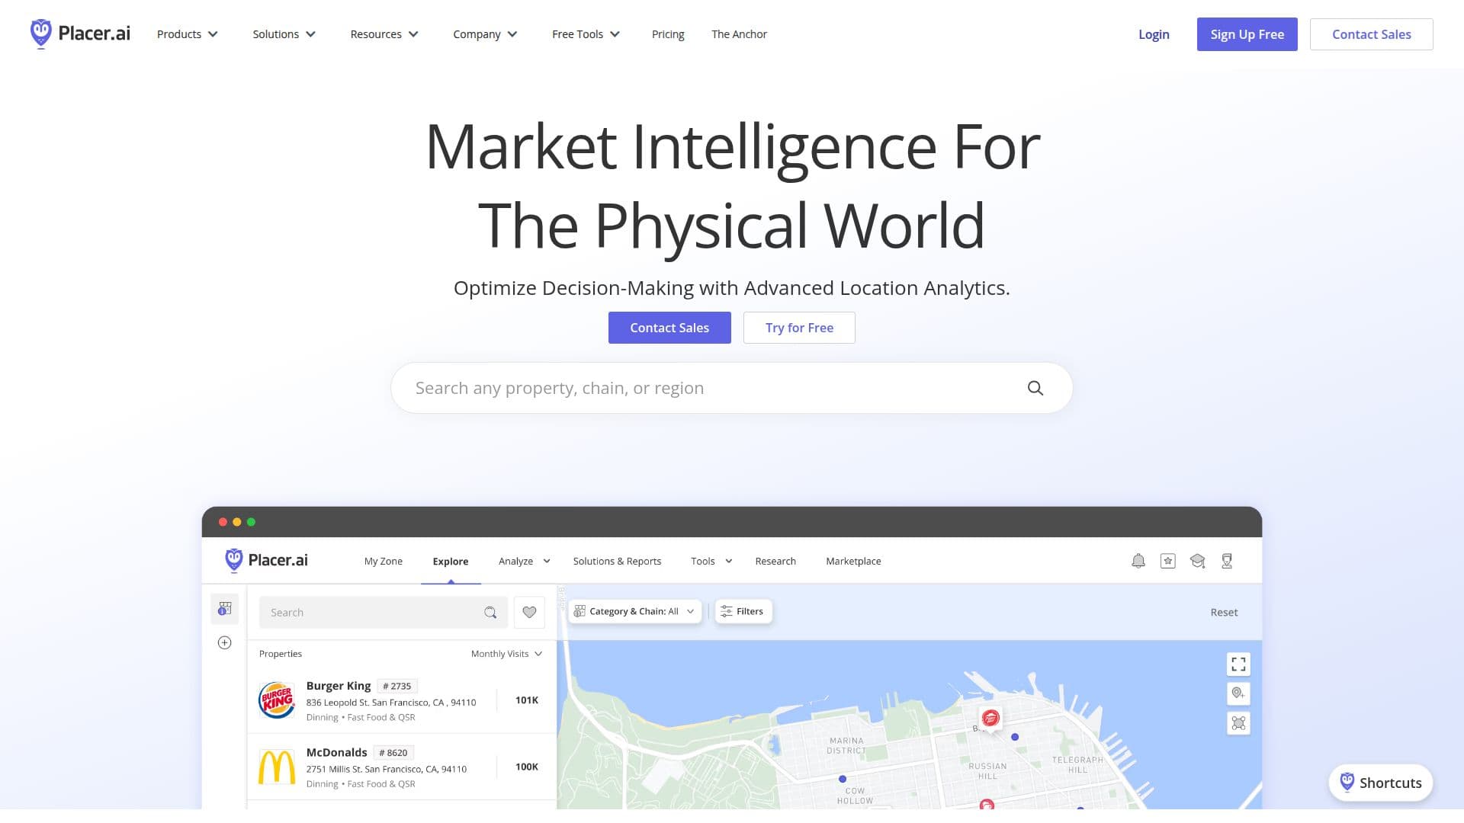Click the Burger King 101K visits value
This screenshot has height=823, width=1464.
coord(527,700)
